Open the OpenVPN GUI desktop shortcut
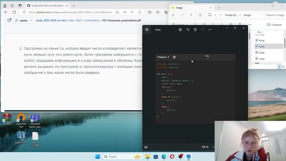 21,120
